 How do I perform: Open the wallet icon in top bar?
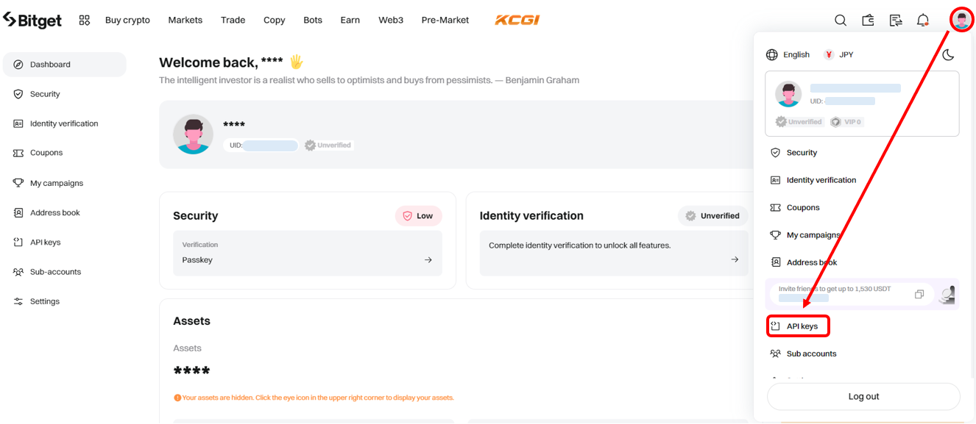click(868, 21)
